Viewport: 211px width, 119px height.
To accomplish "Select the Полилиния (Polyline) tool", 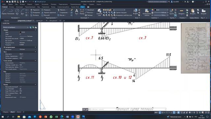I will tap(11, 12).
